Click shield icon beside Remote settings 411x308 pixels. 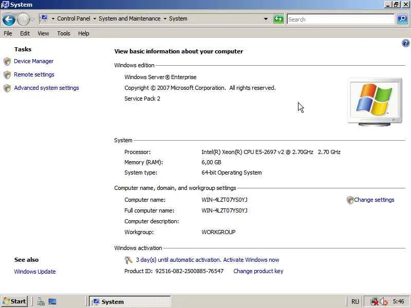pyautogui.click(x=7, y=75)
